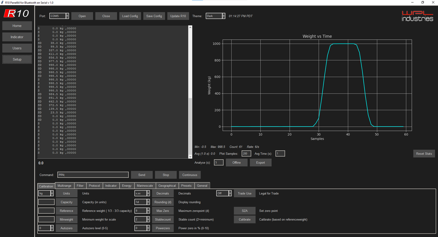Viewport: 438px width, 237px height.
Task: Click the Capacity button
Action: pos(66,202)
